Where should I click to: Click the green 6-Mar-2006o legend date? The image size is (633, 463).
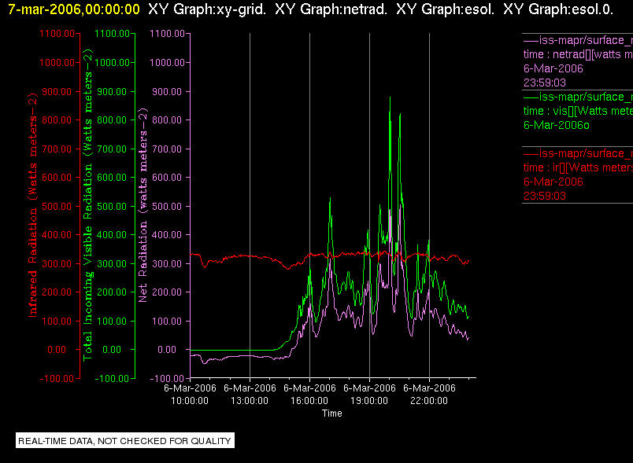coord(557,125)
